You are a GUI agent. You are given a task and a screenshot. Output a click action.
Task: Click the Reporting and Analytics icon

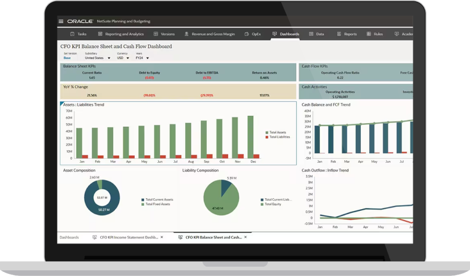(x=100, y=34)
